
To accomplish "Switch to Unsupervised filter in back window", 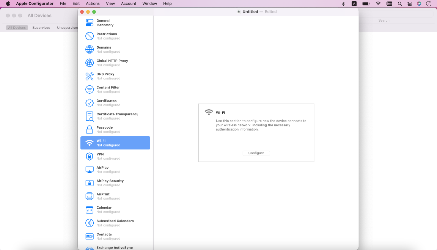I will [67, 28].
